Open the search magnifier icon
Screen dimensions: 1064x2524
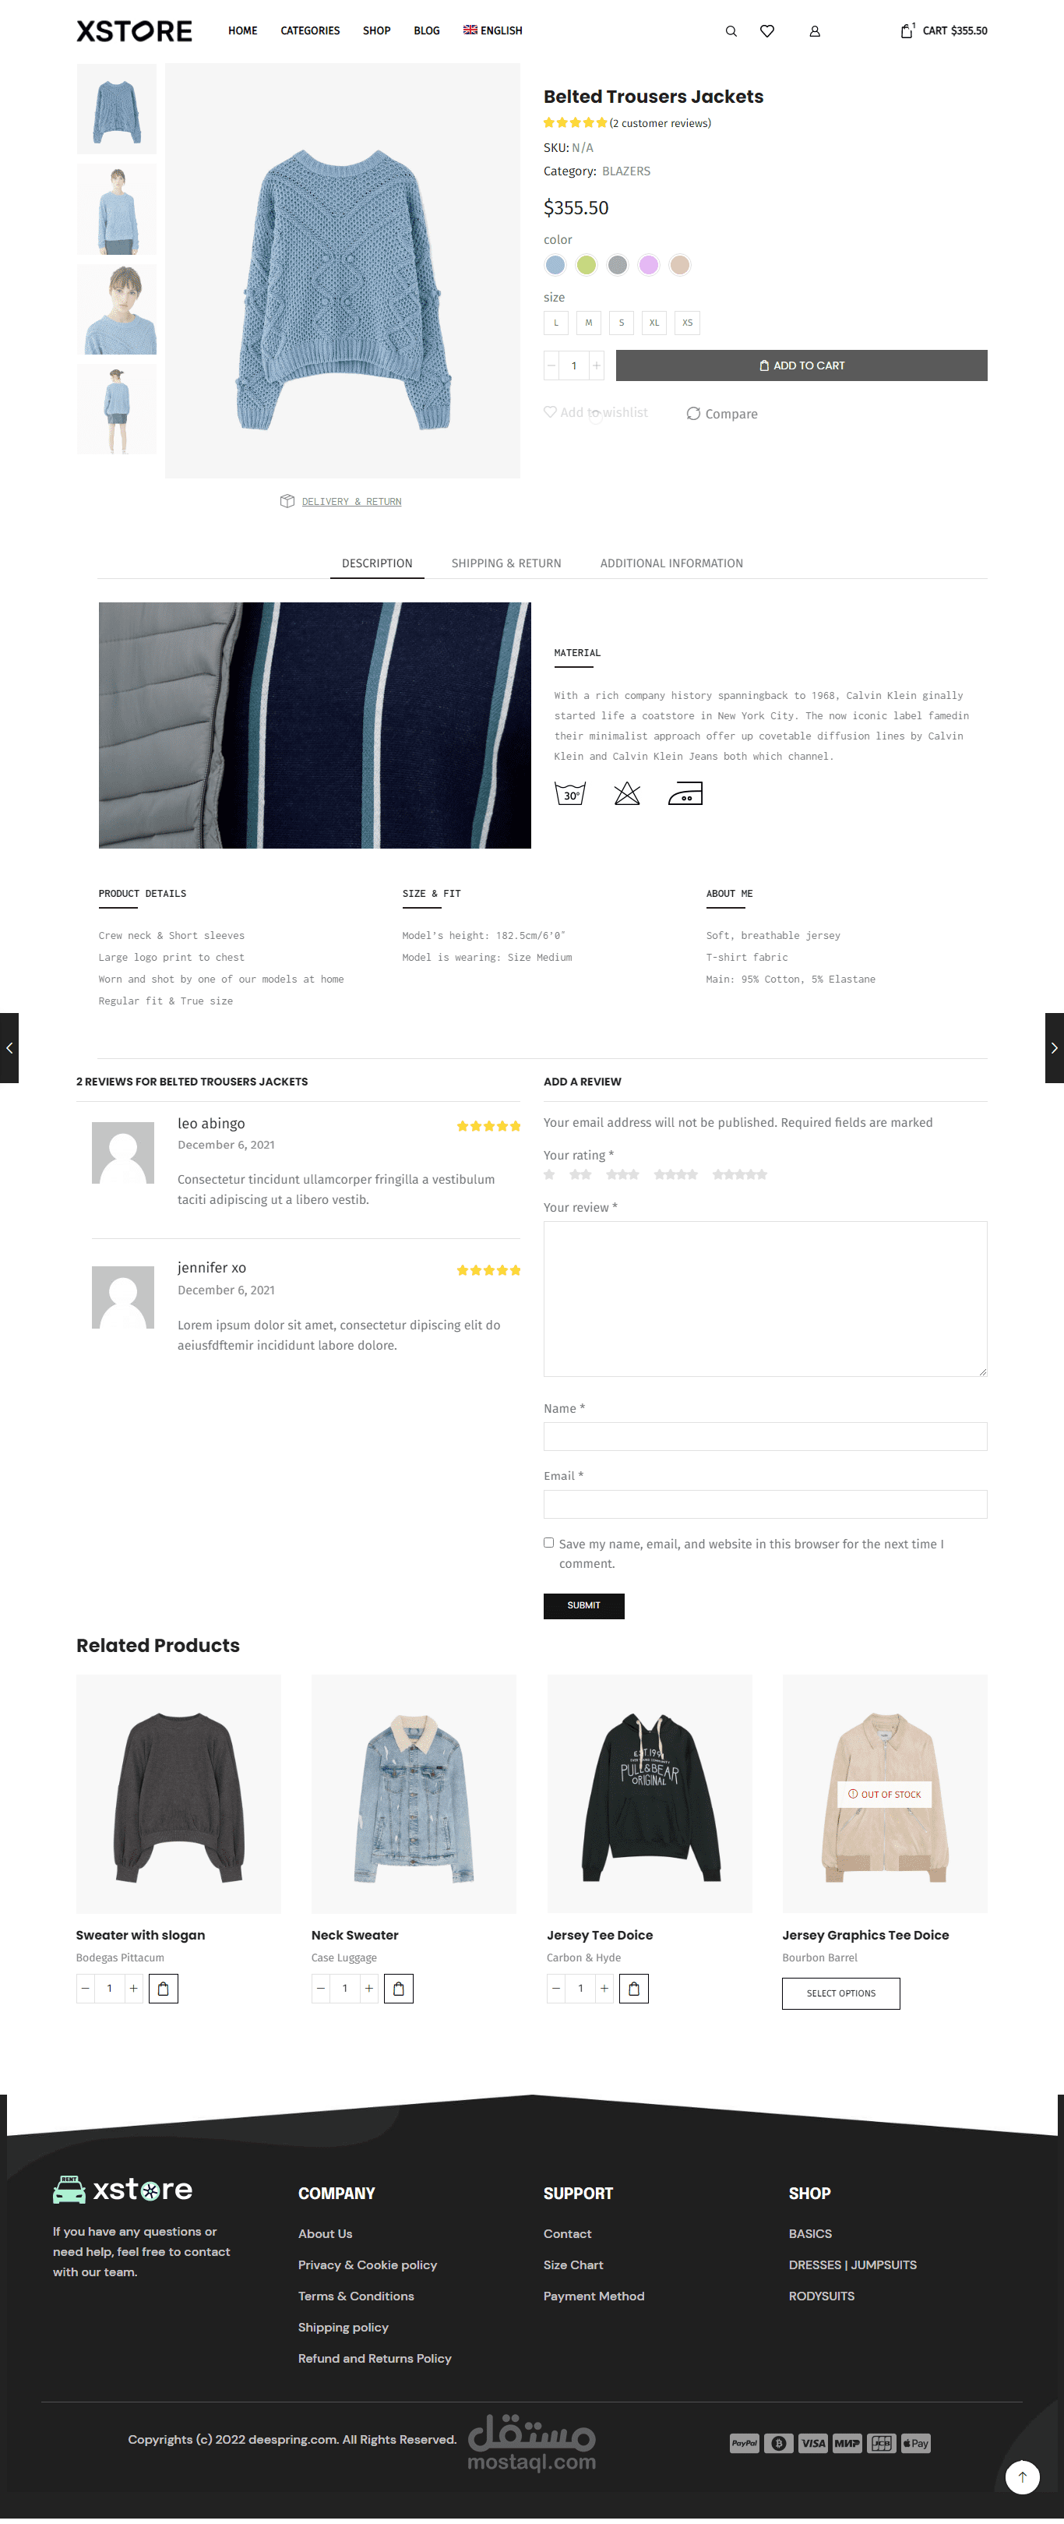pos(731,31)
